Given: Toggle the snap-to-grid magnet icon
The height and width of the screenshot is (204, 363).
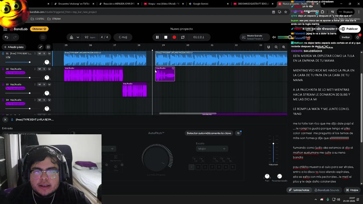Looking at the screenshot, I should (x=269, y=47).
